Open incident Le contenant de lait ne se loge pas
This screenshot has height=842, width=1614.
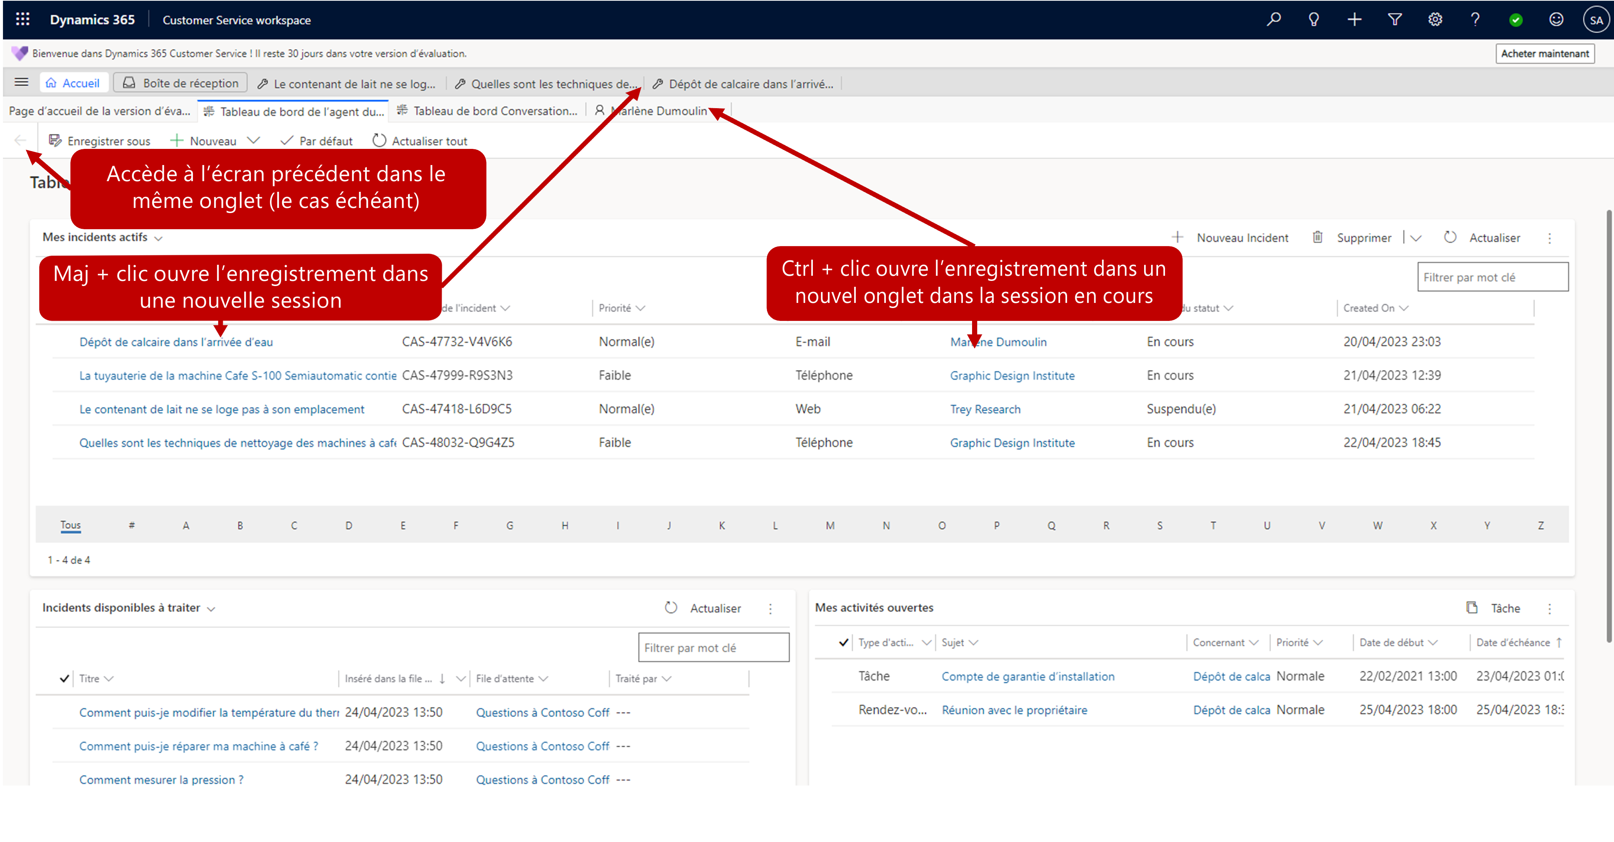222,409
